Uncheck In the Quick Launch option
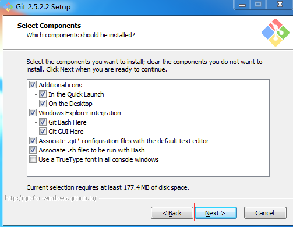The image size is (293, 227). pos(43,94)
